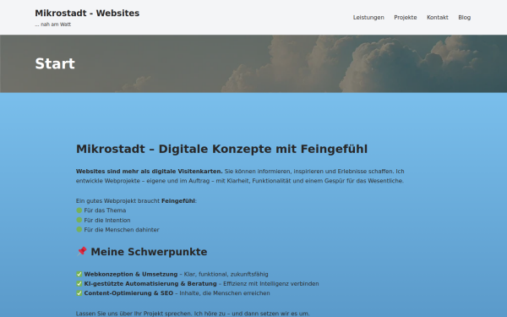The image size is (507, 317).
Task: Go to the Kontakt page
Action: click(437, 18)
